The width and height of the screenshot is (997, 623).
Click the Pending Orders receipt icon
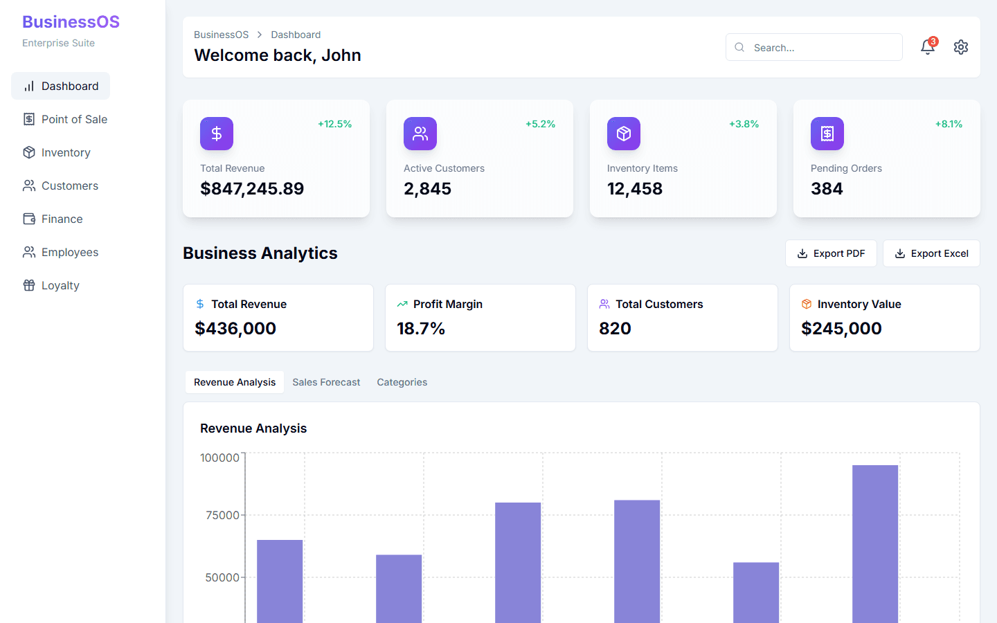[827, 134]
